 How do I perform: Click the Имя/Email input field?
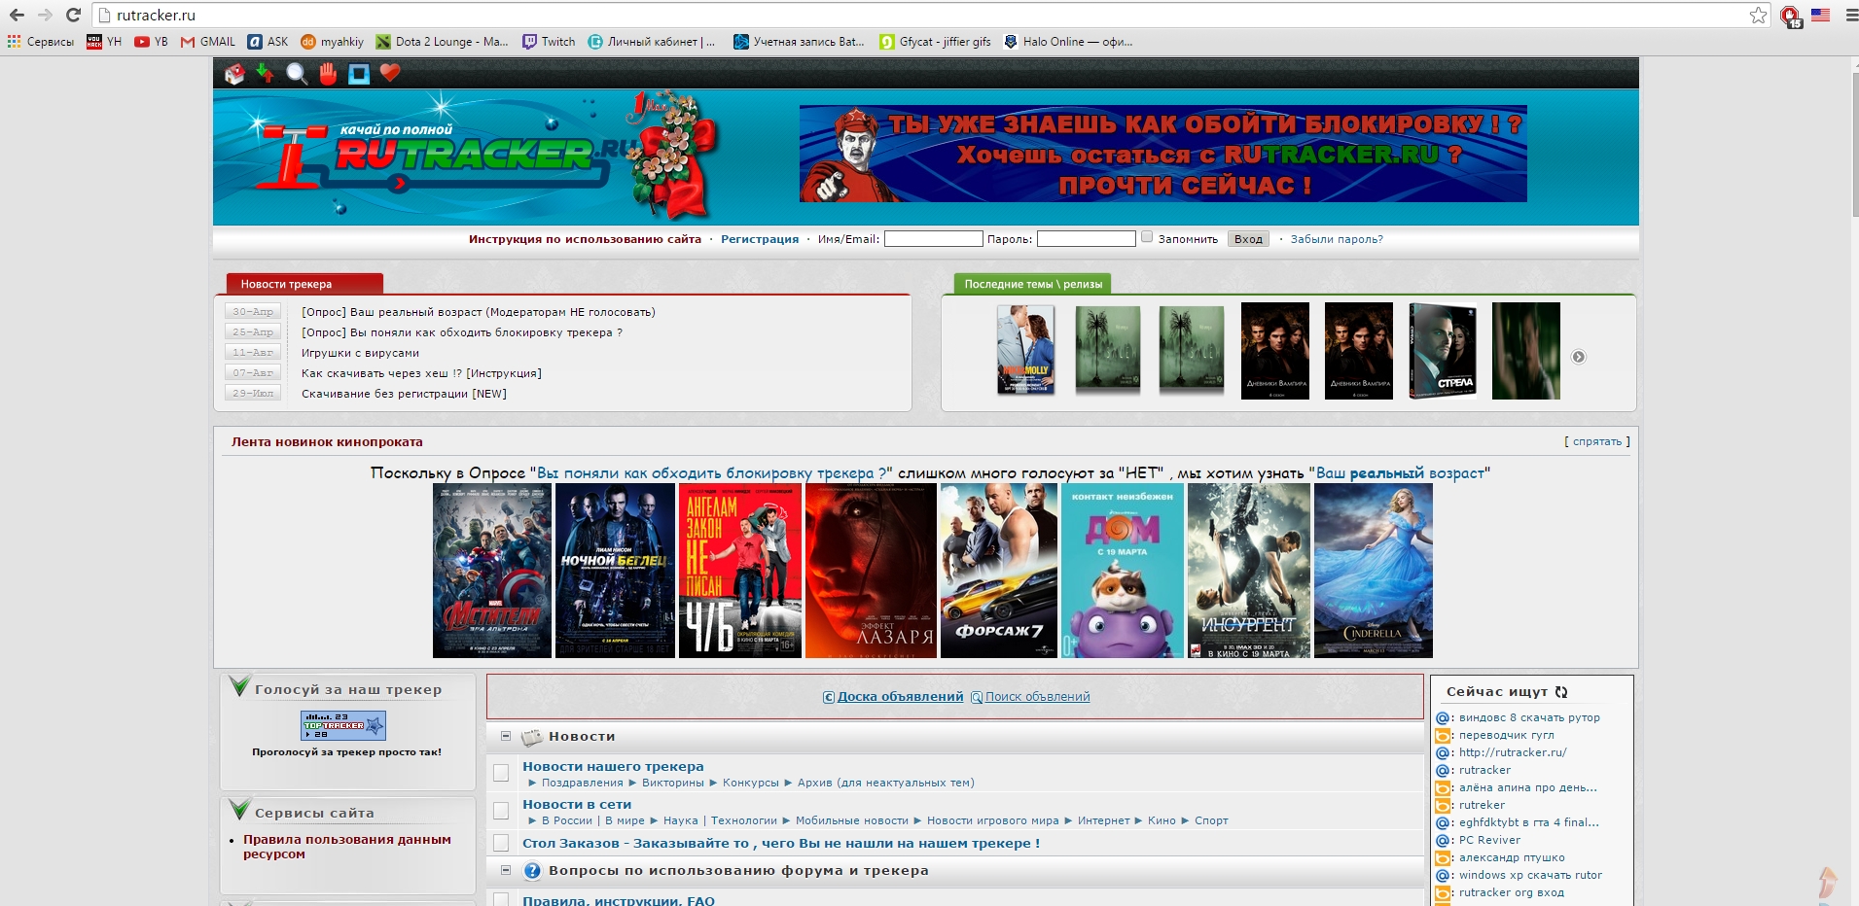[x=933, y=238]
